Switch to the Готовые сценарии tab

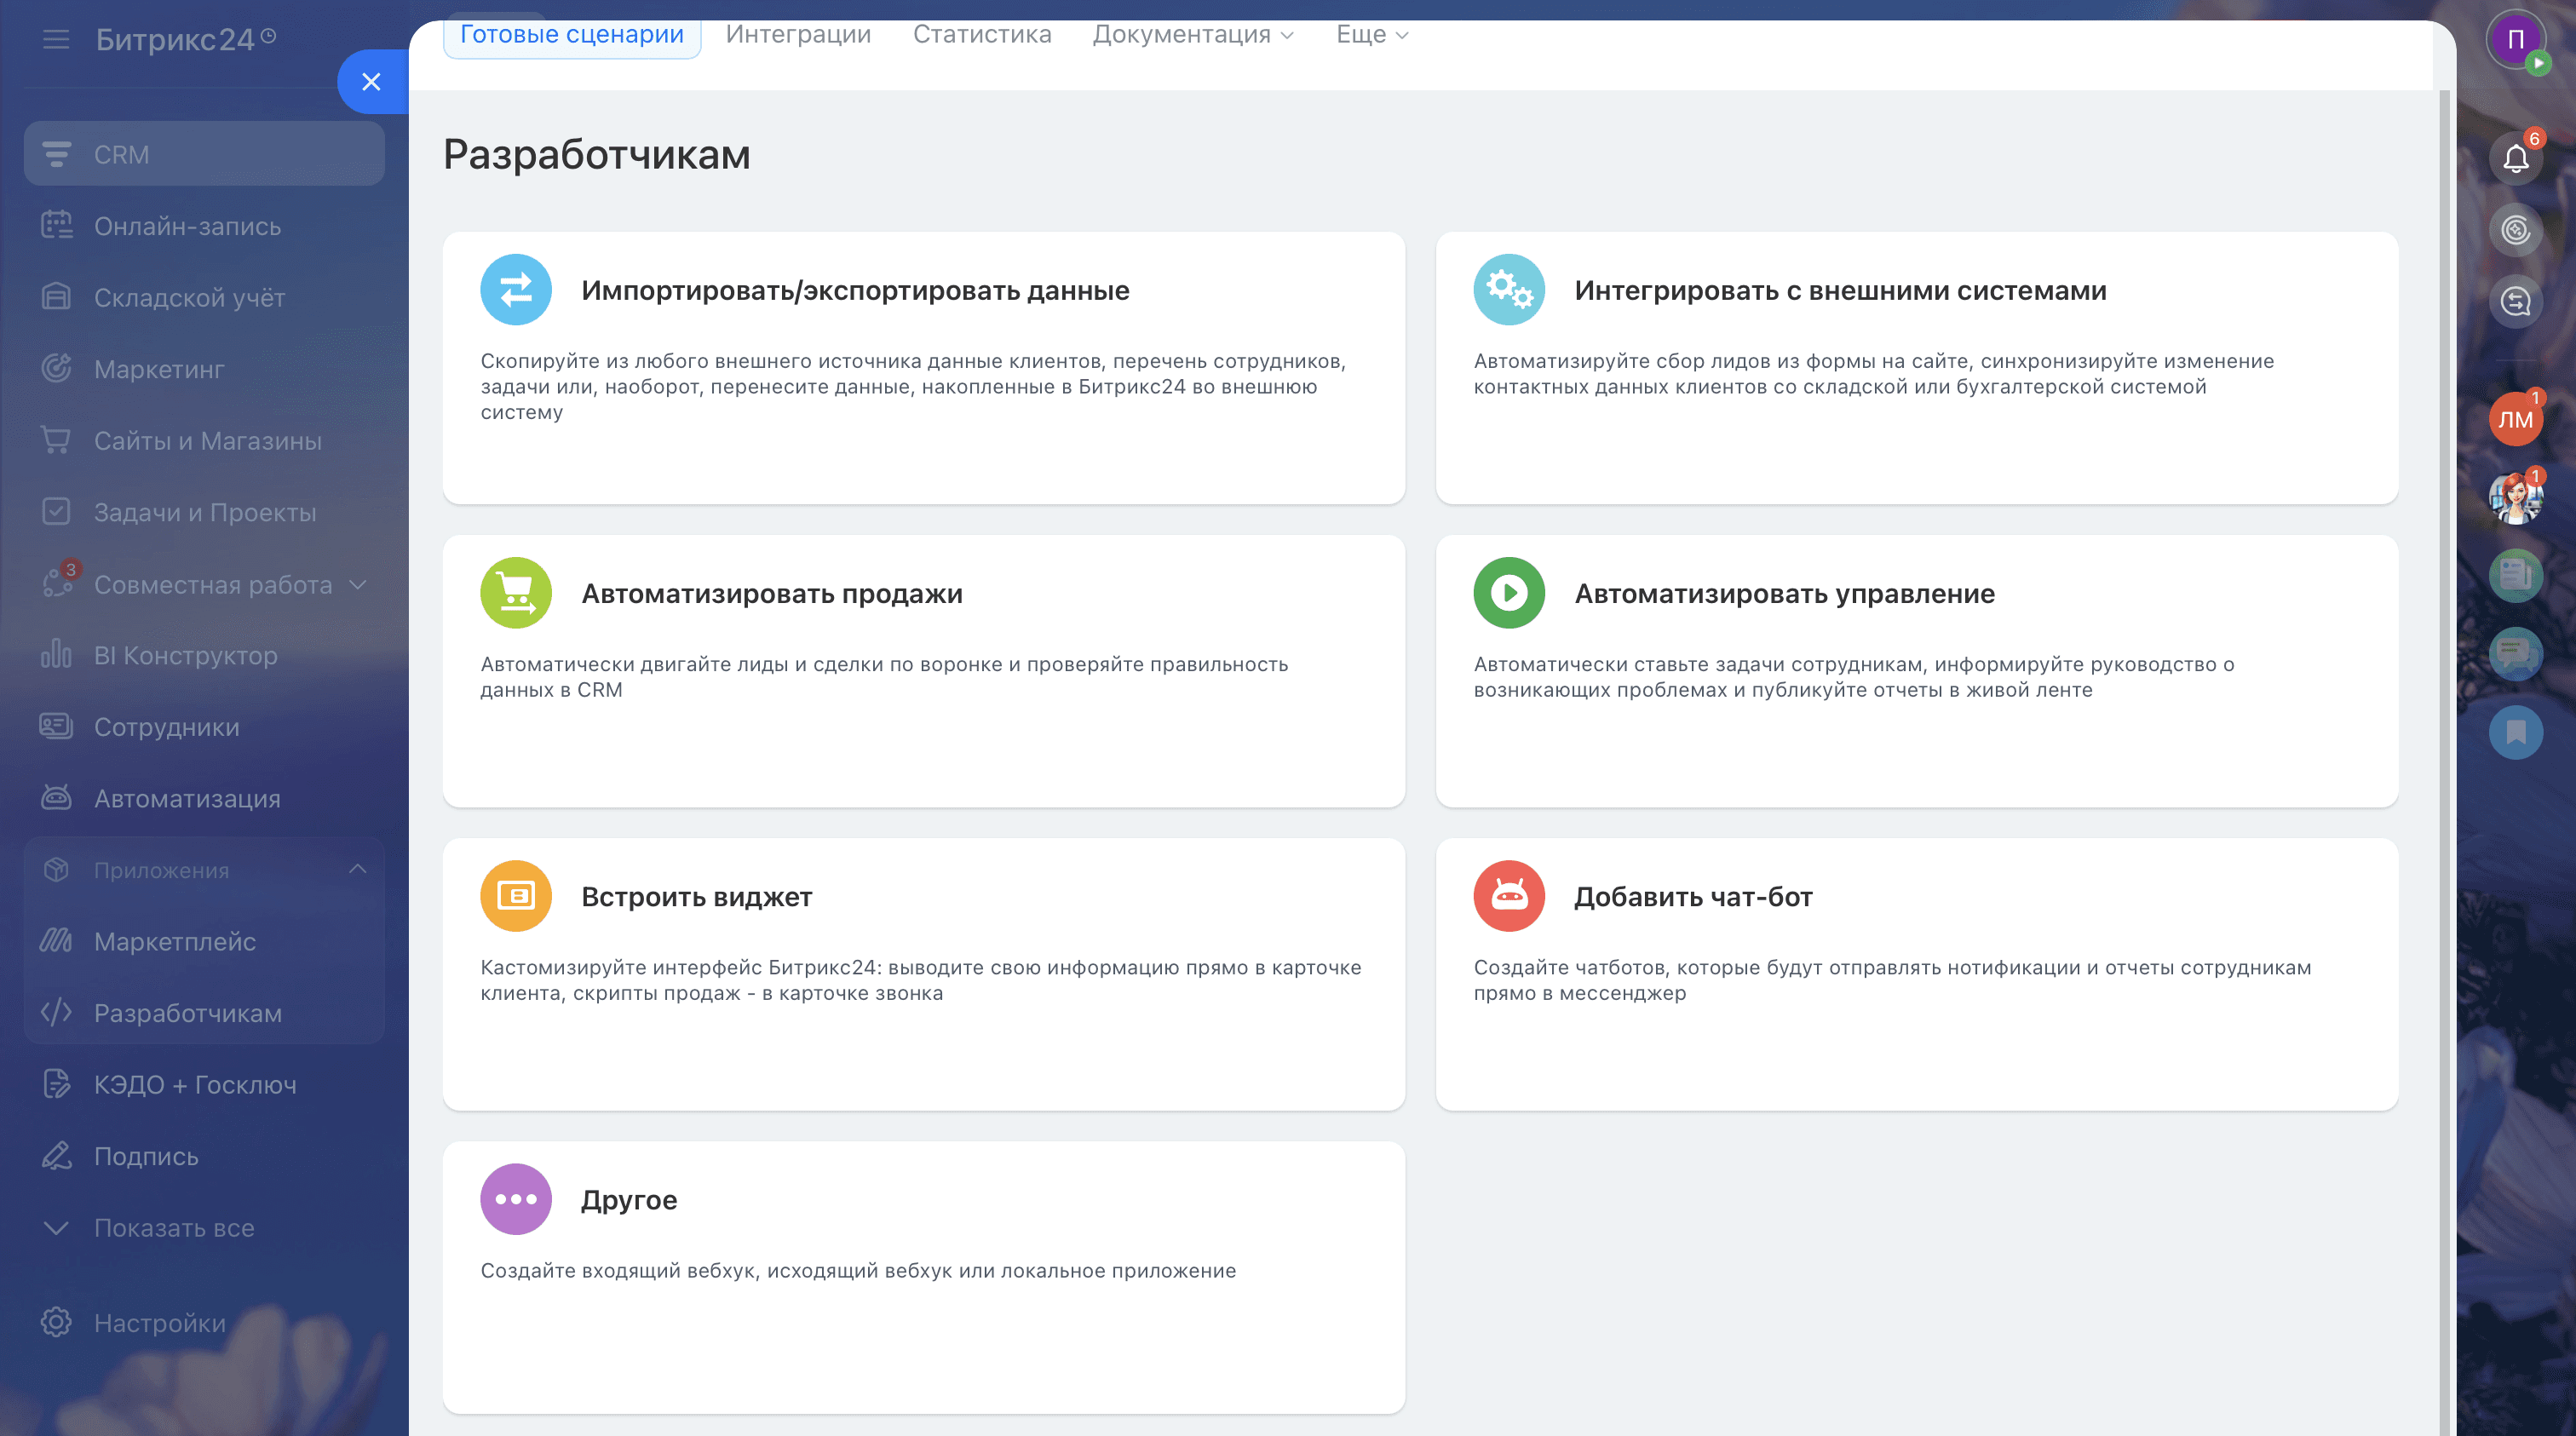click(572, 35)
